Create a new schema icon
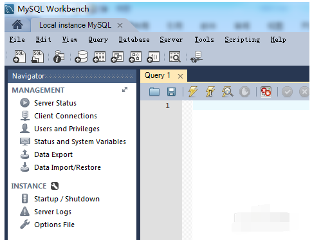This screenshot has width=321, height=240. point(81,57)
